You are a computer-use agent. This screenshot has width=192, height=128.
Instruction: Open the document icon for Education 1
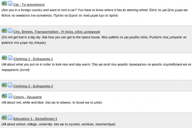(10, 117)
